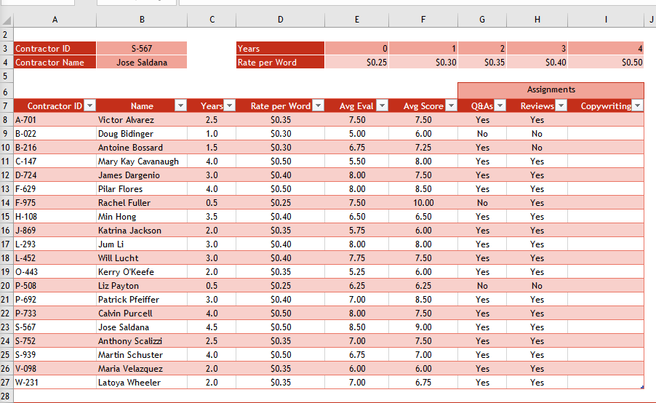Select Doug Bidinger's Q&As No cell
Viewport: 656px width, 403px height.
click(482, 134)
